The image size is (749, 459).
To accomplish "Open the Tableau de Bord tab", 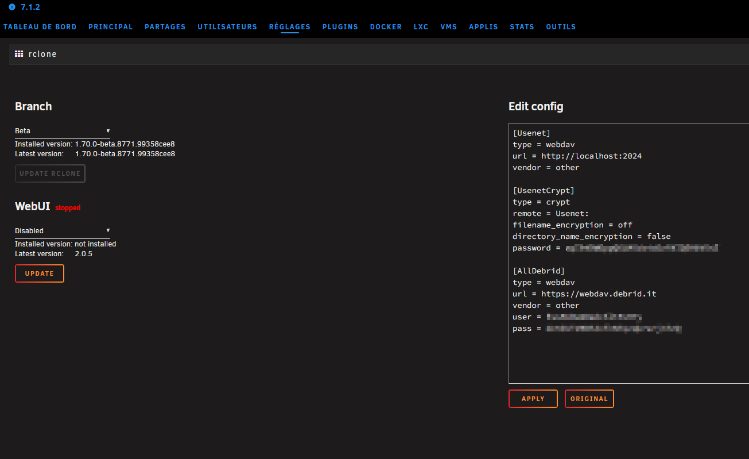I will pyautogui.click(x=40, y=27).
